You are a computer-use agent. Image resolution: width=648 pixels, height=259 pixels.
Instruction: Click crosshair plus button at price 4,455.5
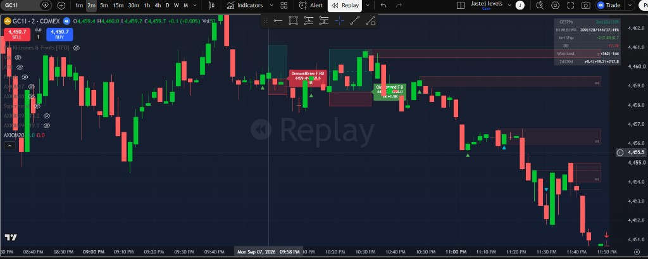[620, 153]
